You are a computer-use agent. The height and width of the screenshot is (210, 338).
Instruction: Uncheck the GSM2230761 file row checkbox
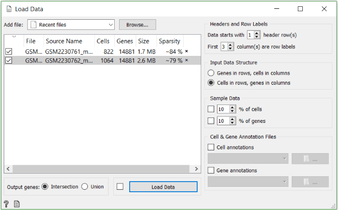tap(9, 52)
